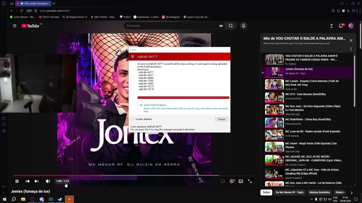The image size is (362, 203).
Task: Open the YouTube account avatar menu
Action: (x=352, y=26)
